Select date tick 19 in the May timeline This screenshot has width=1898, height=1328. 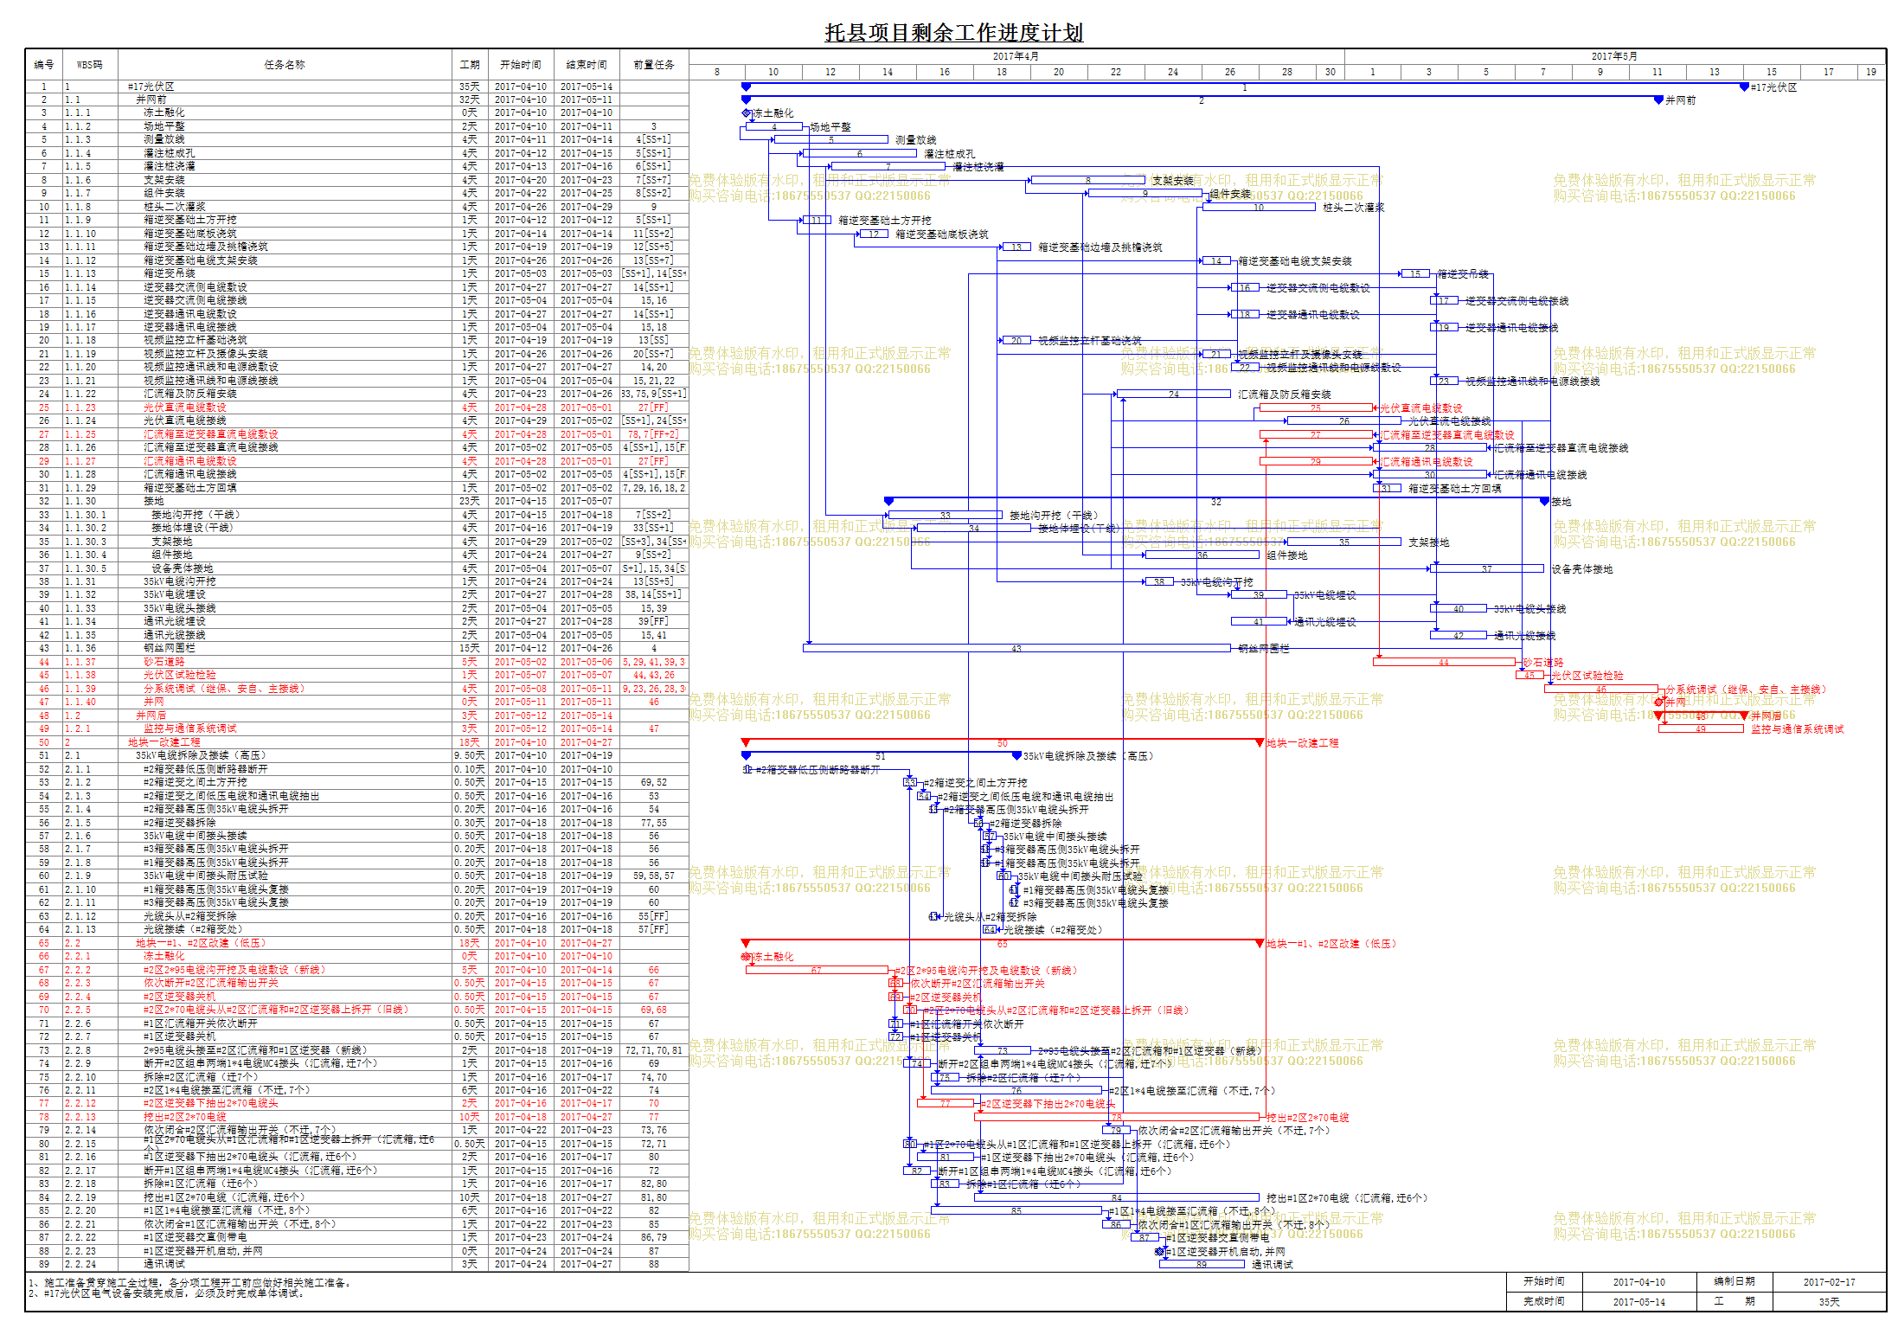point(1871,72)
